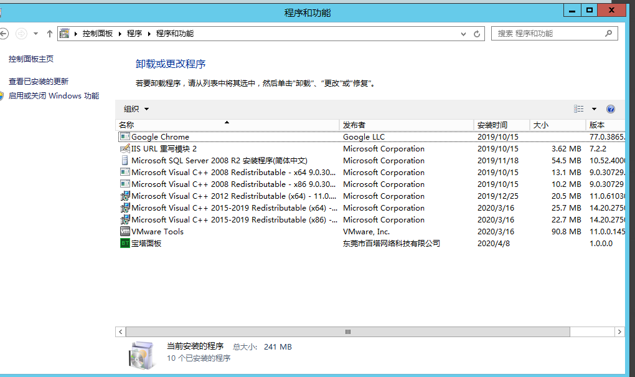The image size is (635, 377).
Task: Click the 1.0.0.0 version cell
Action: pos(601,243)
